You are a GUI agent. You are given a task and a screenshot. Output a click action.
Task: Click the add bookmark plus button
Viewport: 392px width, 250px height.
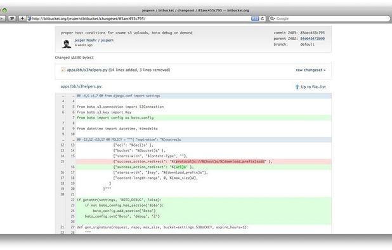point(22,18)
